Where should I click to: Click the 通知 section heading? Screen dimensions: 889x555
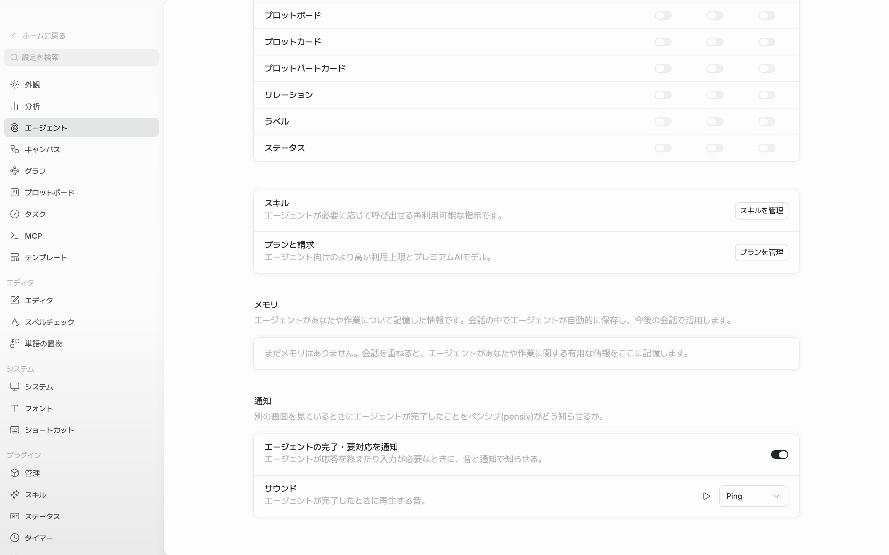(x=263, y=401)
